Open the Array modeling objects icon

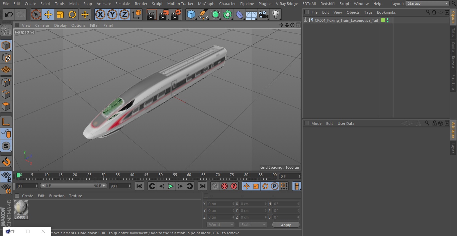227,14
